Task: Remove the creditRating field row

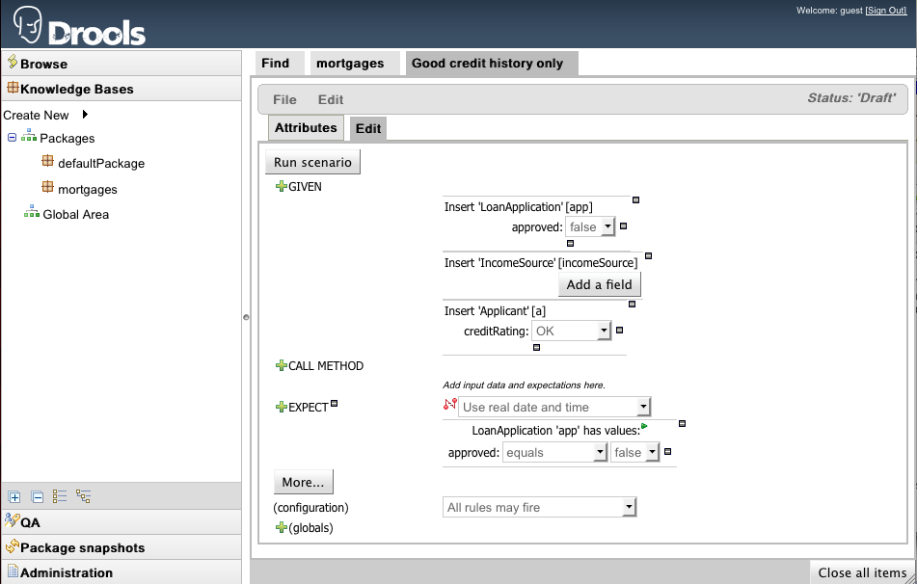Action: 619,331
